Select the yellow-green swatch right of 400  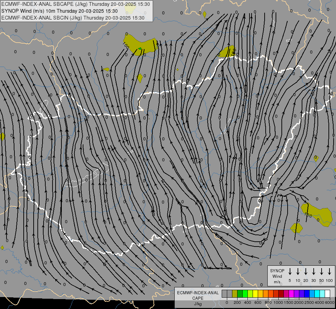[x=250, y=294]
